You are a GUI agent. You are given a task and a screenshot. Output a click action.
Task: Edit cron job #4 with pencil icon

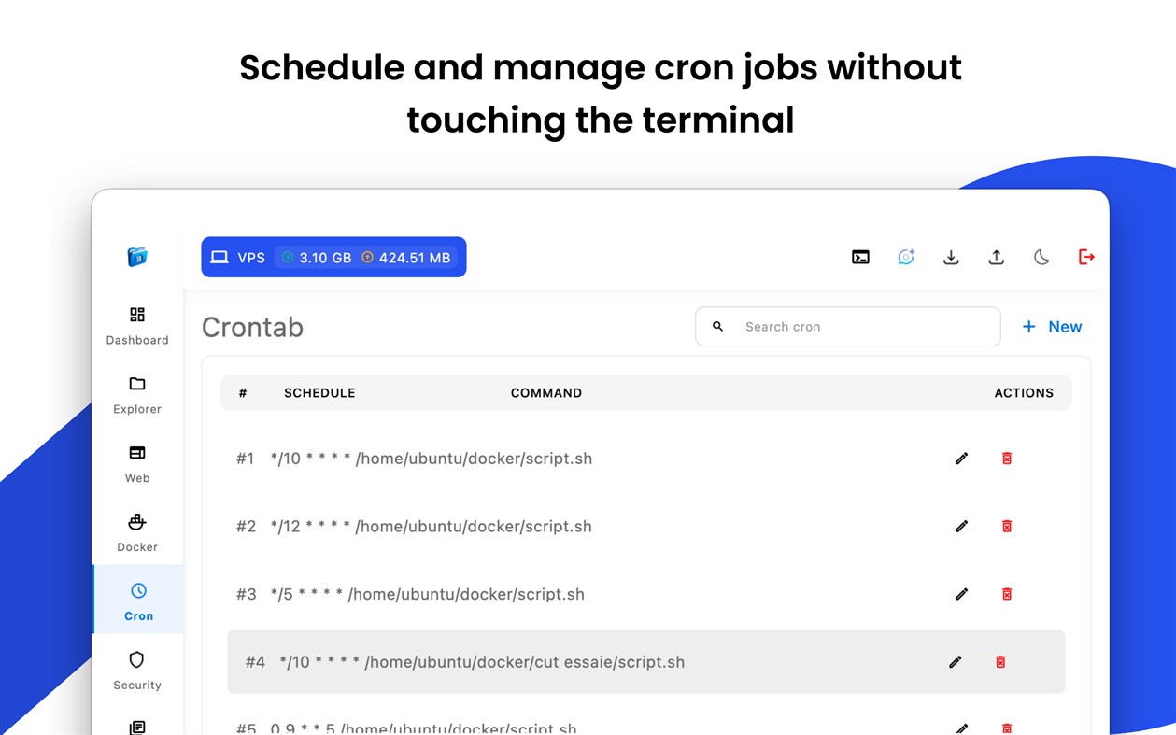(955, 662)
